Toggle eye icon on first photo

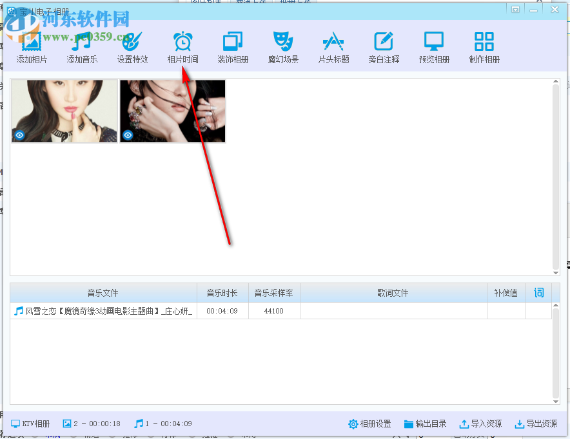(19, 135)
